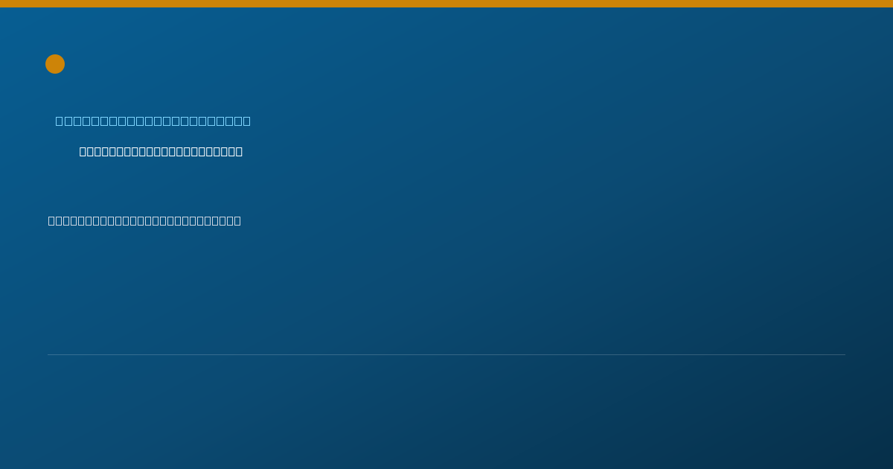The height and width of the screenshot is (469, 893).
Task: Click the middle of the lower paragraph line
Action: [x=144, y=220]
